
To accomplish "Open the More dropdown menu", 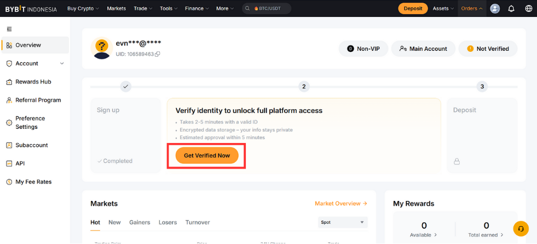I will pos(225,9).
